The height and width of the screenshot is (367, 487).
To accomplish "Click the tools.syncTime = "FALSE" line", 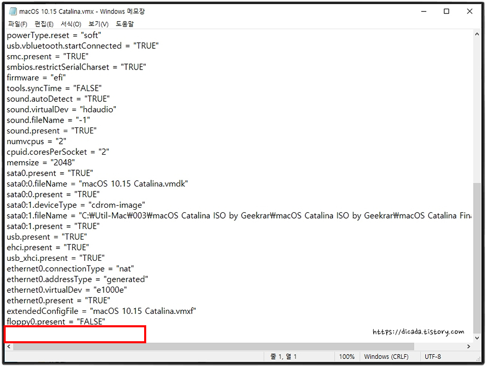I will tap(55, 88).
